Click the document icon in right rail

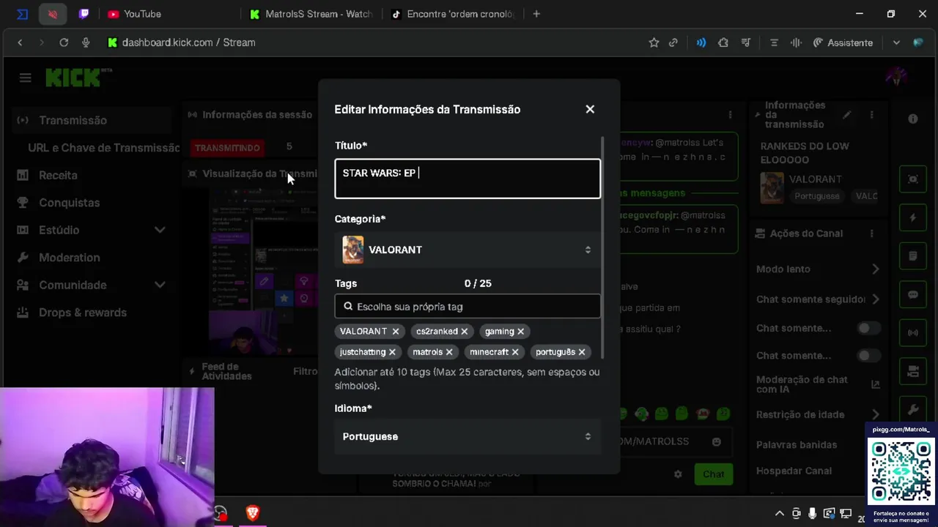tap(913, 256)
